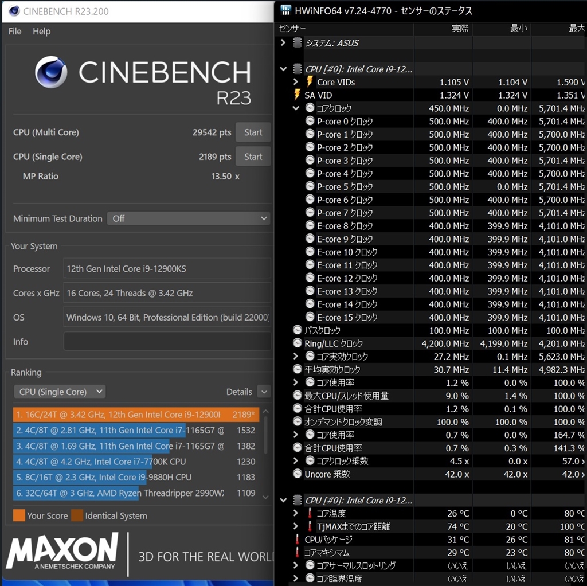This screenshot has width=587, height=586.
Task: Click the clock icon for E-core 12 クロック
Action: tap(310, 278)
